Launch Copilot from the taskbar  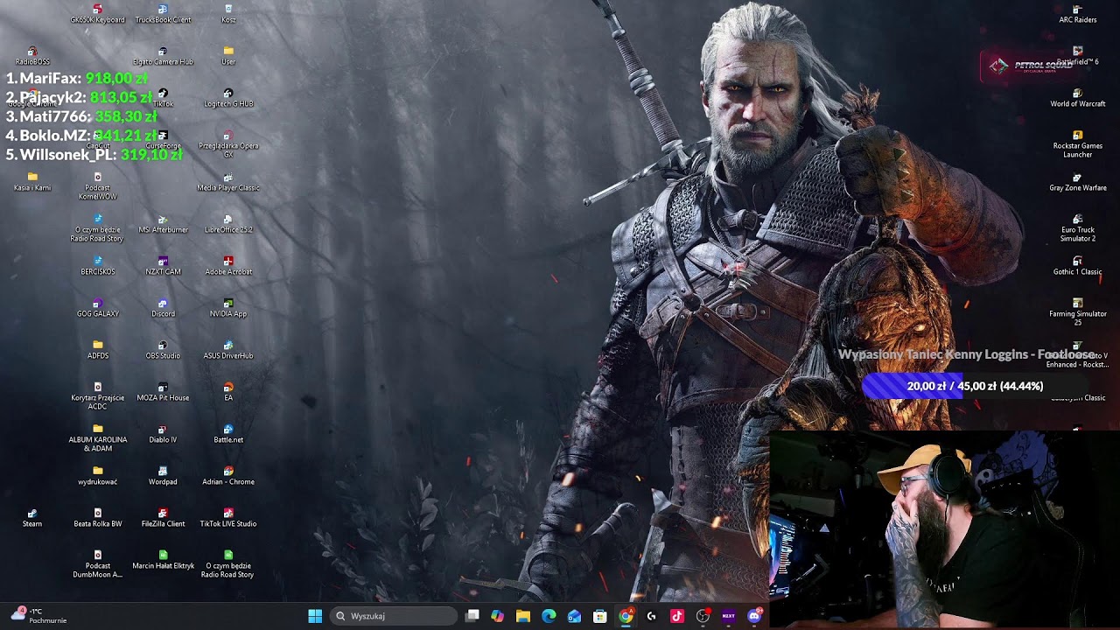coord(498,616)
